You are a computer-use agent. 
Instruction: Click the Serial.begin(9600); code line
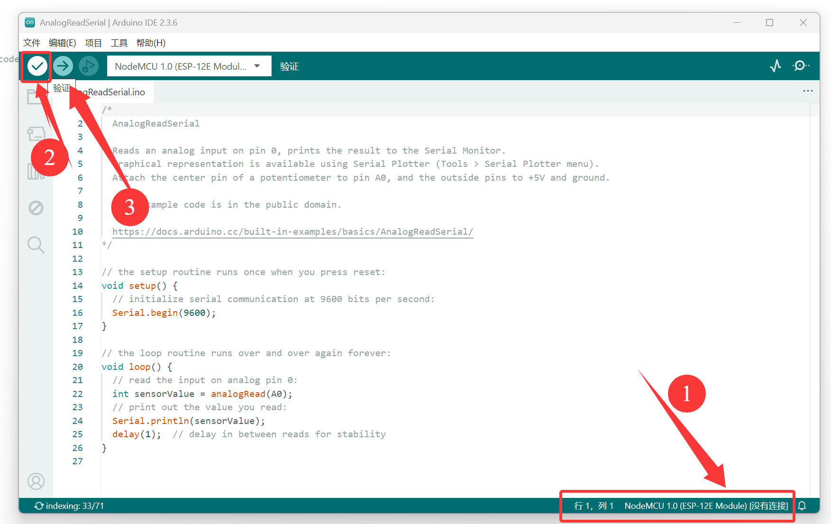(x=164, y=313)
